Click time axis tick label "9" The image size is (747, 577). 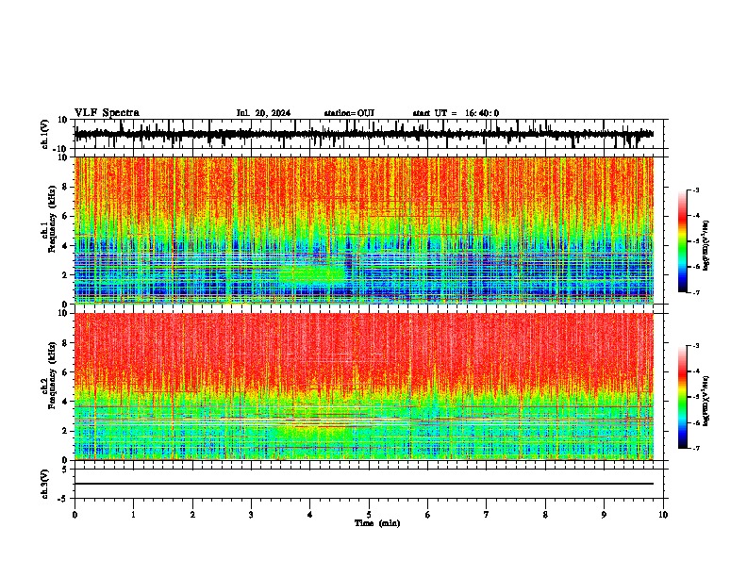(604, 515)
